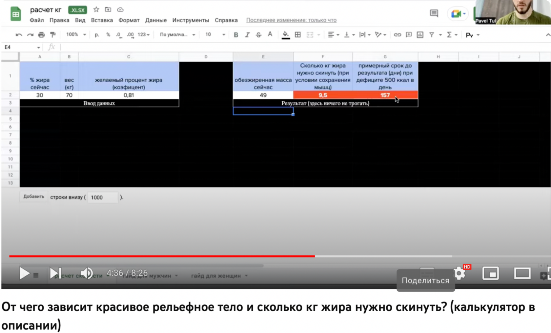Toggle bold formatting
Screen dimensions: 551x333
pyautogui.click(x=236, y=35)
